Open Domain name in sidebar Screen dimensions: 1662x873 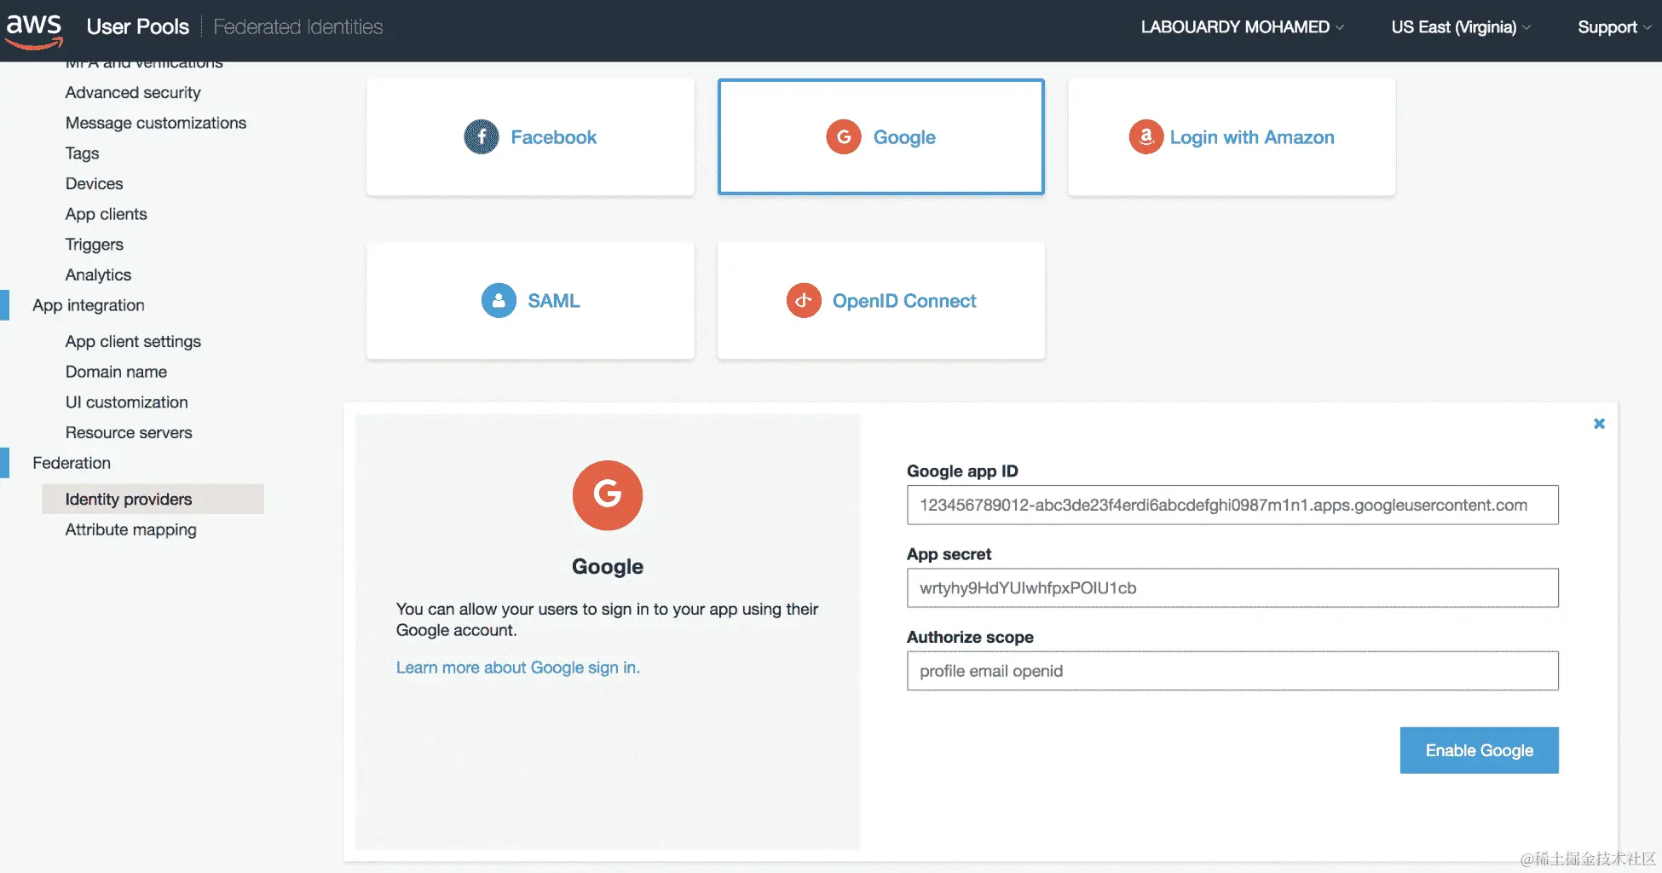tap(116, 372)
